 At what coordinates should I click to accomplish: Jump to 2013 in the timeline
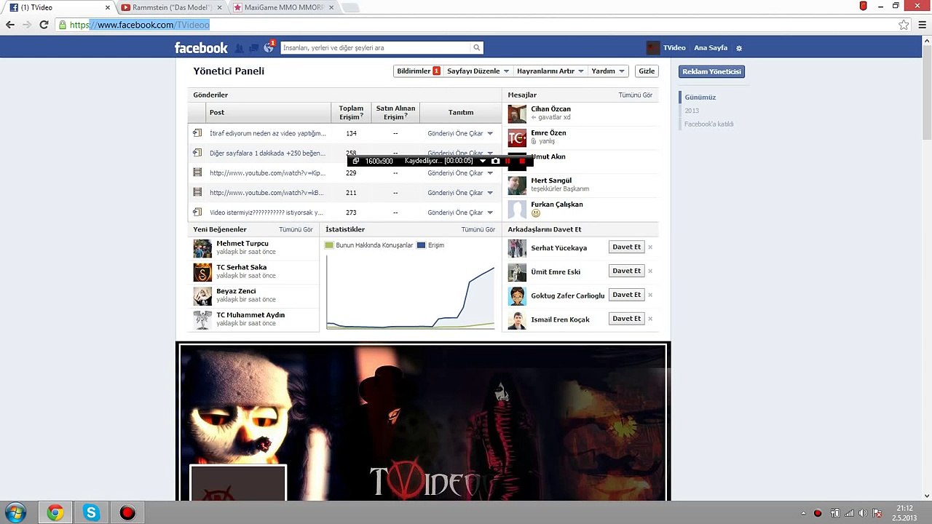tap(692, 111)
